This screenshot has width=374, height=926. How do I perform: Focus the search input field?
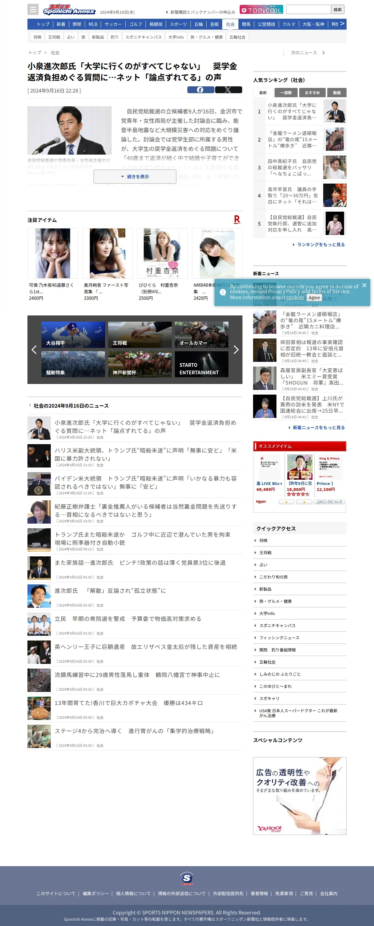(308, 9)
